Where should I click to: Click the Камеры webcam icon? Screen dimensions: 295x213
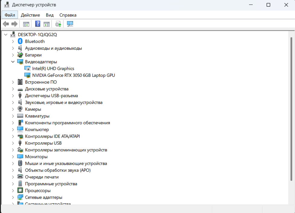[x=20, y=109]
